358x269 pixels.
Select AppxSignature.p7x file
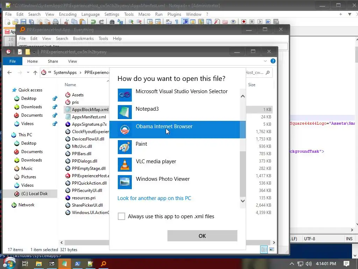click(x=89, y=124)
